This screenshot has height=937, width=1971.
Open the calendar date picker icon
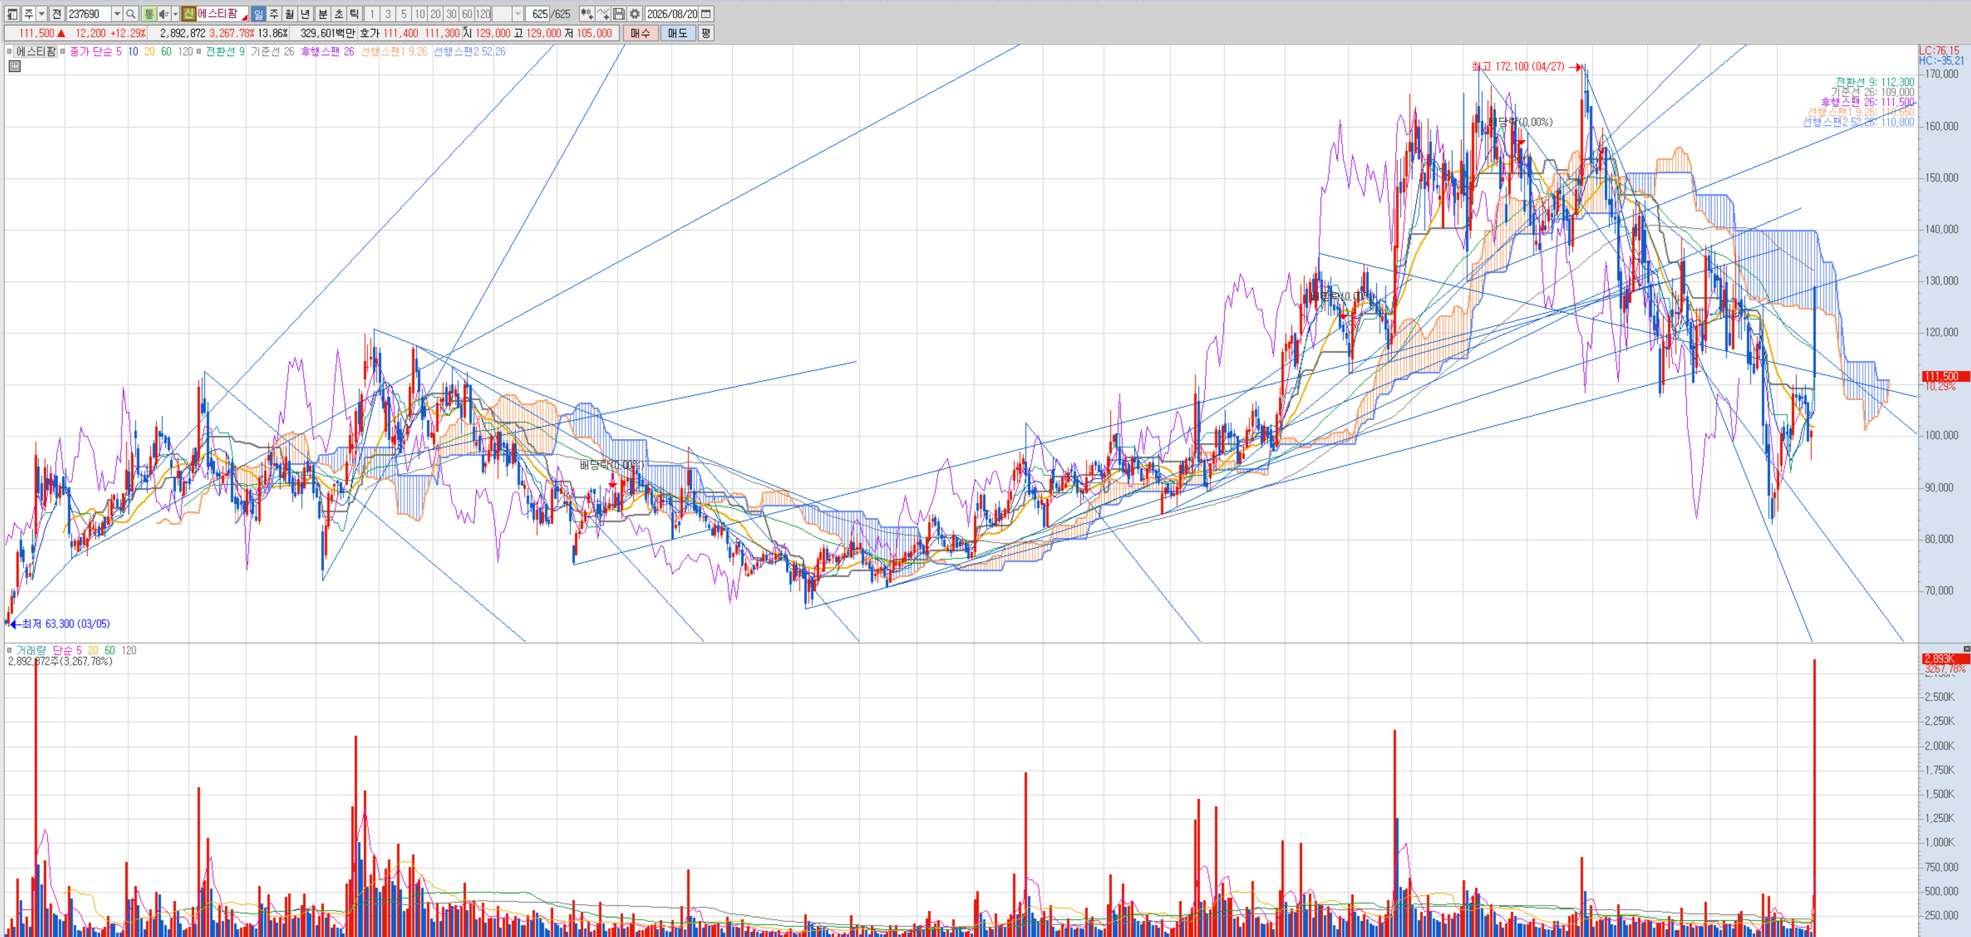tap(706, 14)
